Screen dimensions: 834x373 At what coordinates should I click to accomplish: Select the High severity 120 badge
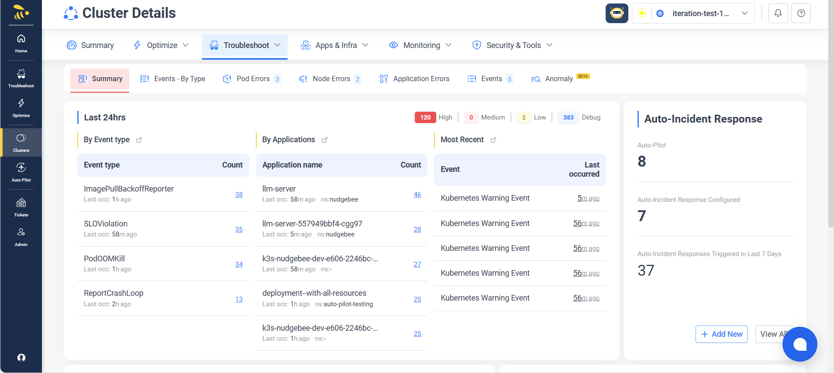425,117
